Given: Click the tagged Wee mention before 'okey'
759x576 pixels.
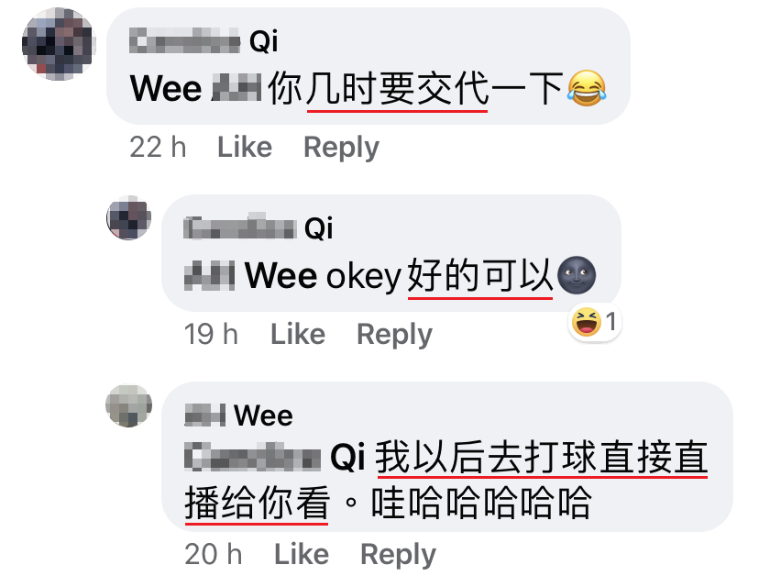Looking at the screenshot, I should point(251,276).
